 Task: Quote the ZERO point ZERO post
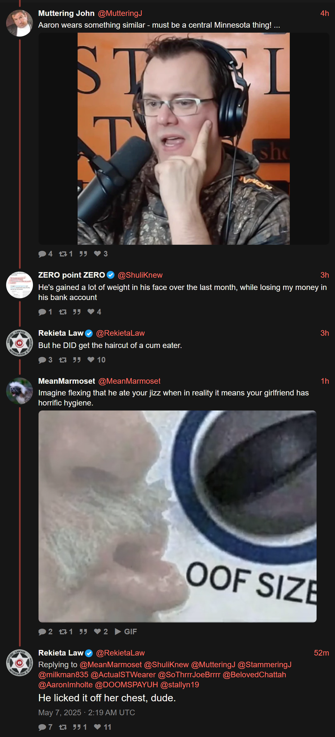coord(76,312)
